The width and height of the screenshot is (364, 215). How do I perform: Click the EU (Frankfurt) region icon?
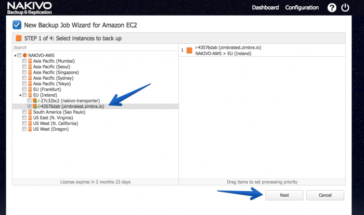tap(30, 89)
